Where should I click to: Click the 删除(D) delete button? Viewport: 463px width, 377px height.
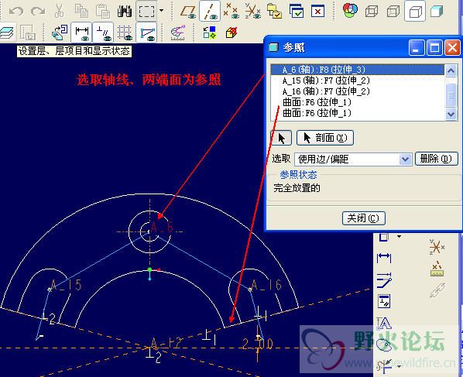point(437,159)
